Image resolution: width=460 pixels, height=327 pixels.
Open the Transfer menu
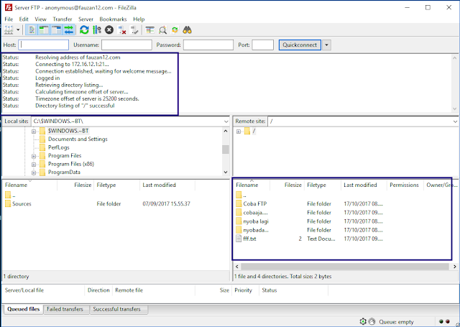(x=63, y=19)
